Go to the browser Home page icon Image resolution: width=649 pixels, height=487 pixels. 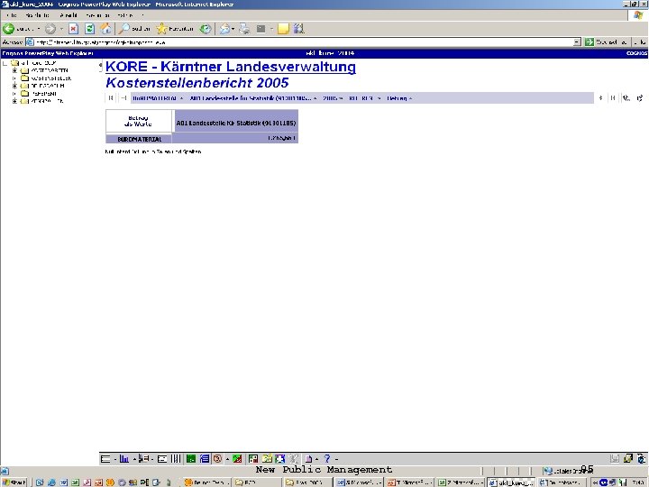106,29
